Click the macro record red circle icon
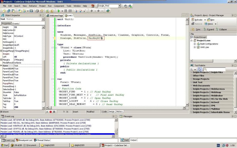The image size is (237, 148). coord(51,112)
